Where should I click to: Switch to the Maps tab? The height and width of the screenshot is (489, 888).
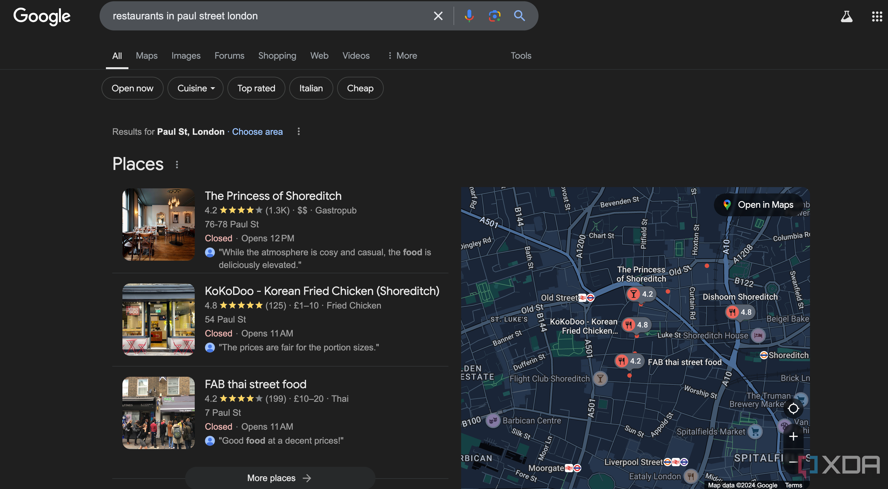(147, 55)
